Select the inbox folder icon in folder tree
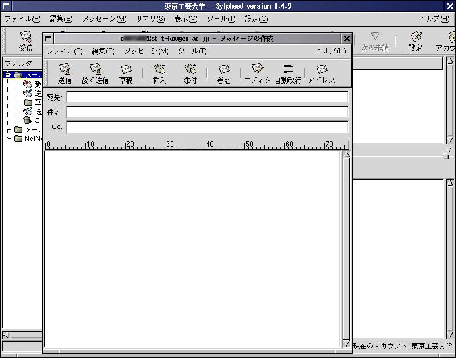The width and height of the screenshot is (456, 358). pyautogui.click(x=28, y=84)
